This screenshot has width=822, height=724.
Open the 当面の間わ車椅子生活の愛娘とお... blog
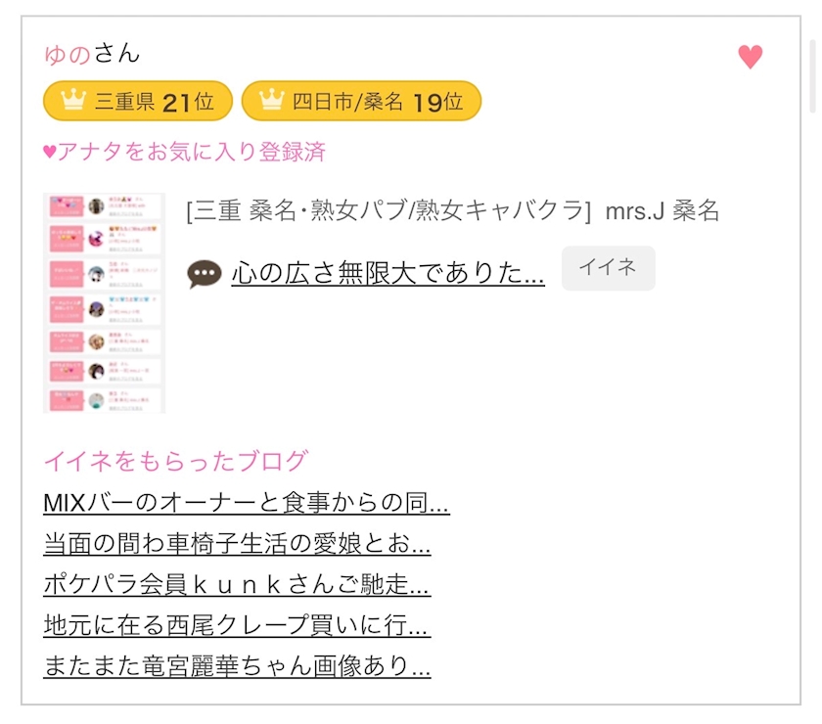coord(237,544)
